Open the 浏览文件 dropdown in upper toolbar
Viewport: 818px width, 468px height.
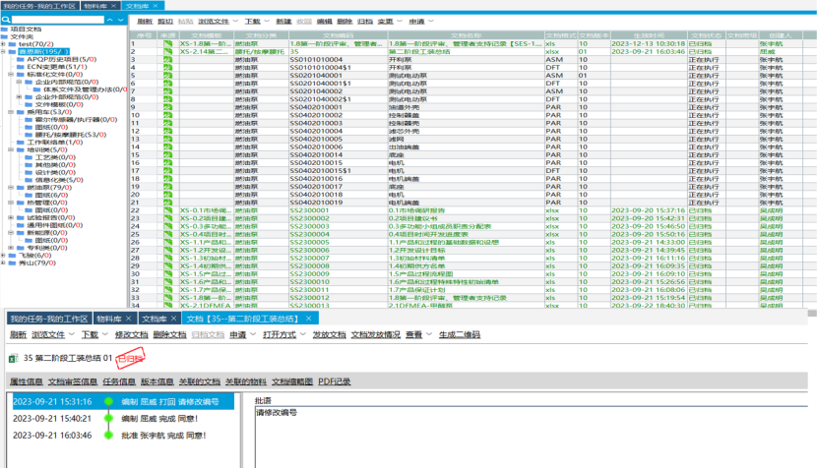pyautogui.click(x=220, y=21)
